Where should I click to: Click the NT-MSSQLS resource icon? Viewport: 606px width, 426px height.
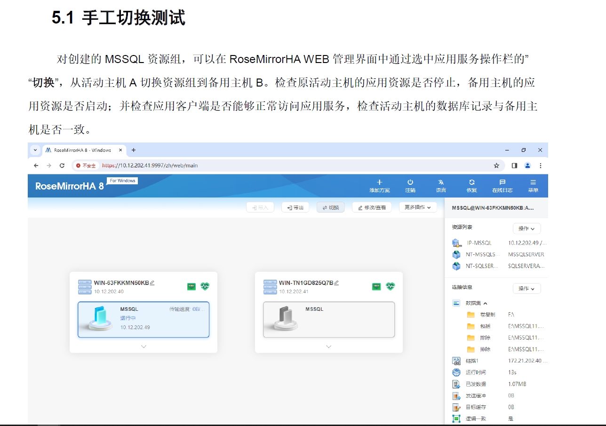(x=456, y=254)
